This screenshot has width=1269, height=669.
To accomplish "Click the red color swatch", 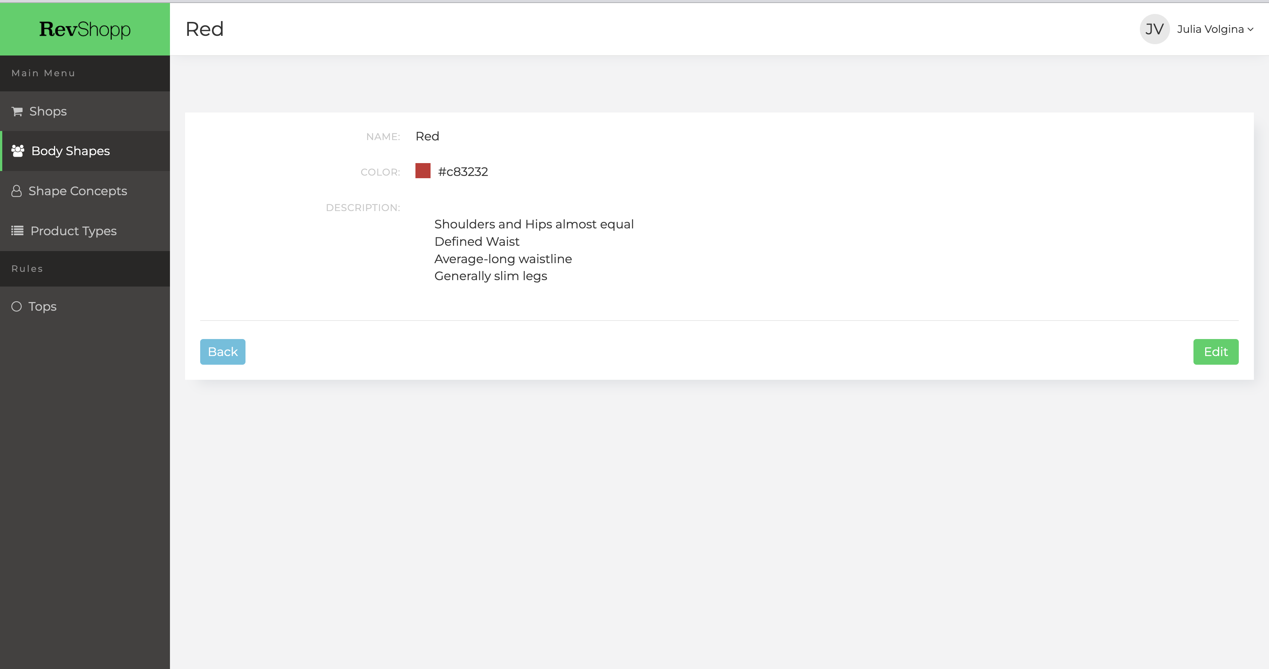I will (423, 171).
